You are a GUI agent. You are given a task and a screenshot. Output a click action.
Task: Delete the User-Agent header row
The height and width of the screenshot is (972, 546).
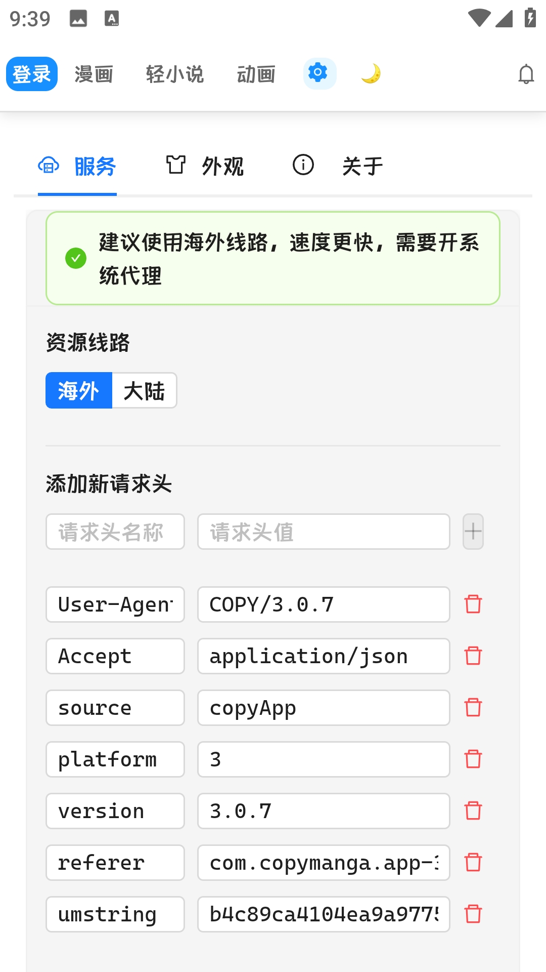pyautogui.click(x=473, y=604)
